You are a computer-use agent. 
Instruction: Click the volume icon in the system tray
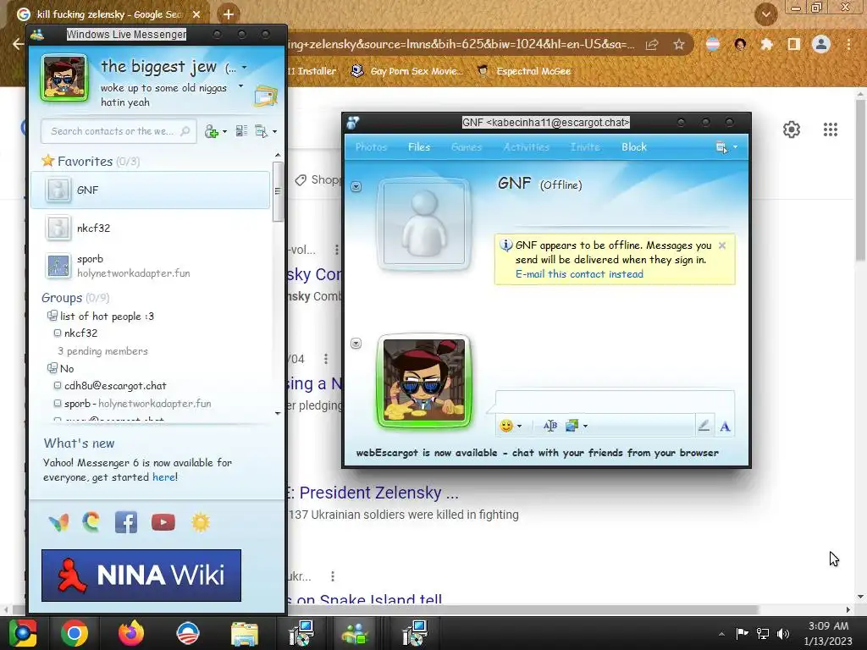[x=783, y=633]
